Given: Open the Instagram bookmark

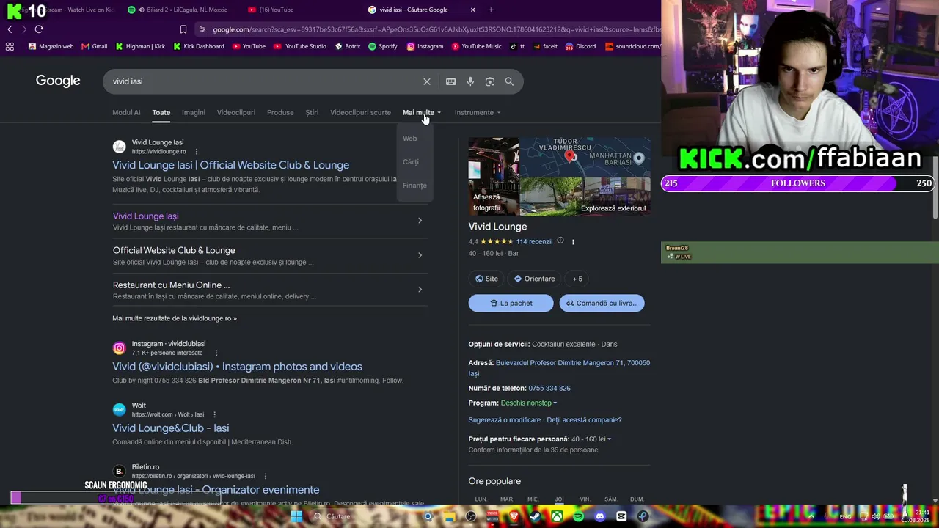Looking at the screenshot, I should (x=425, y=46).
